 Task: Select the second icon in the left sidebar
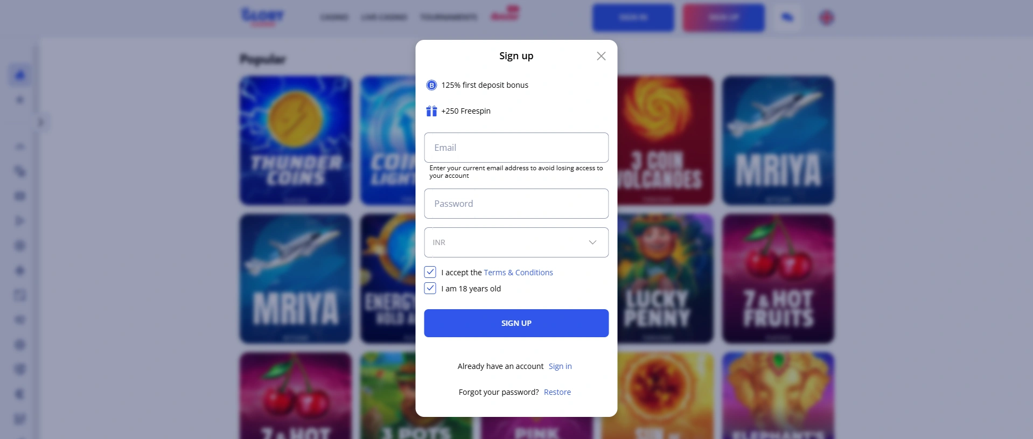(19, 99)
